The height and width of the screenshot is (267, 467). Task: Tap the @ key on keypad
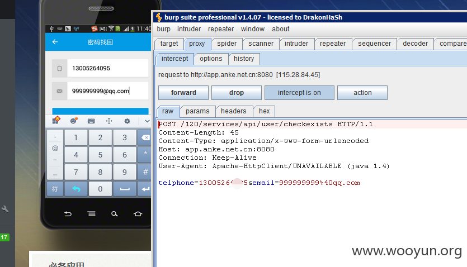(55, 148)
